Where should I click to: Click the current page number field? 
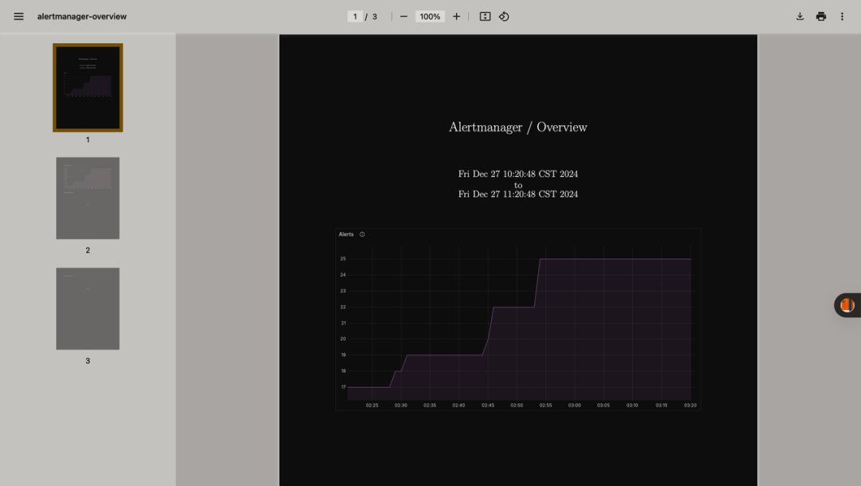pos(355,17)
